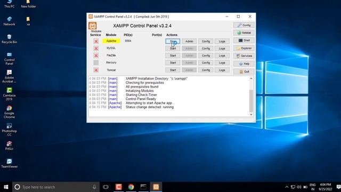Open MySQL Logs list
This screenshot has width=341, height=192.
[x=222, y=49]
